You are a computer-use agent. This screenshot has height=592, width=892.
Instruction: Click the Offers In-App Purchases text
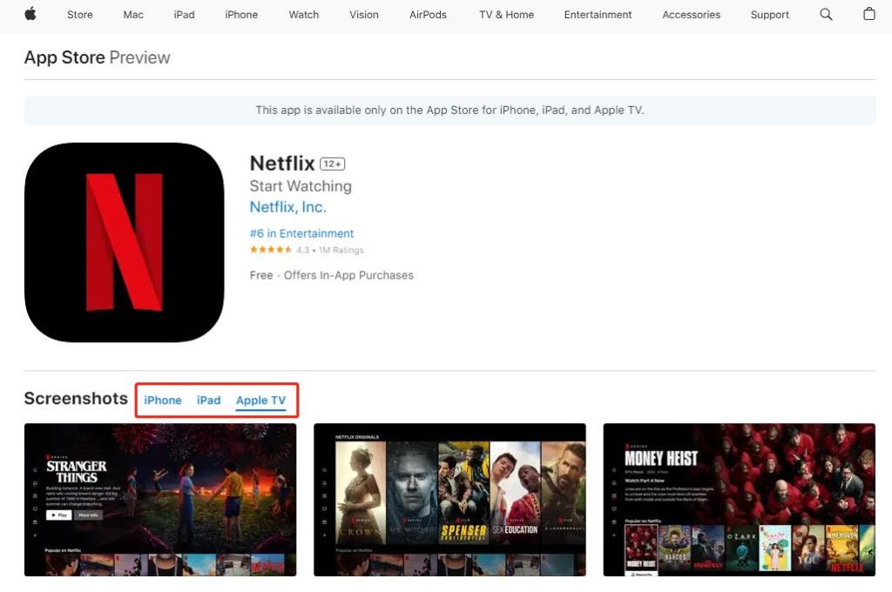(x=348, y=275)
